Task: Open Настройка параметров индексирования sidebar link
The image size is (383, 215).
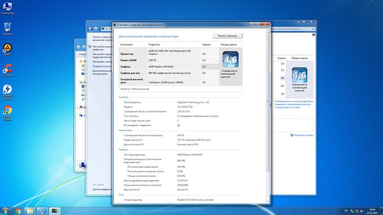Action: (102, 55)
